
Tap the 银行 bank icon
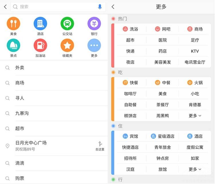[94, 24]
